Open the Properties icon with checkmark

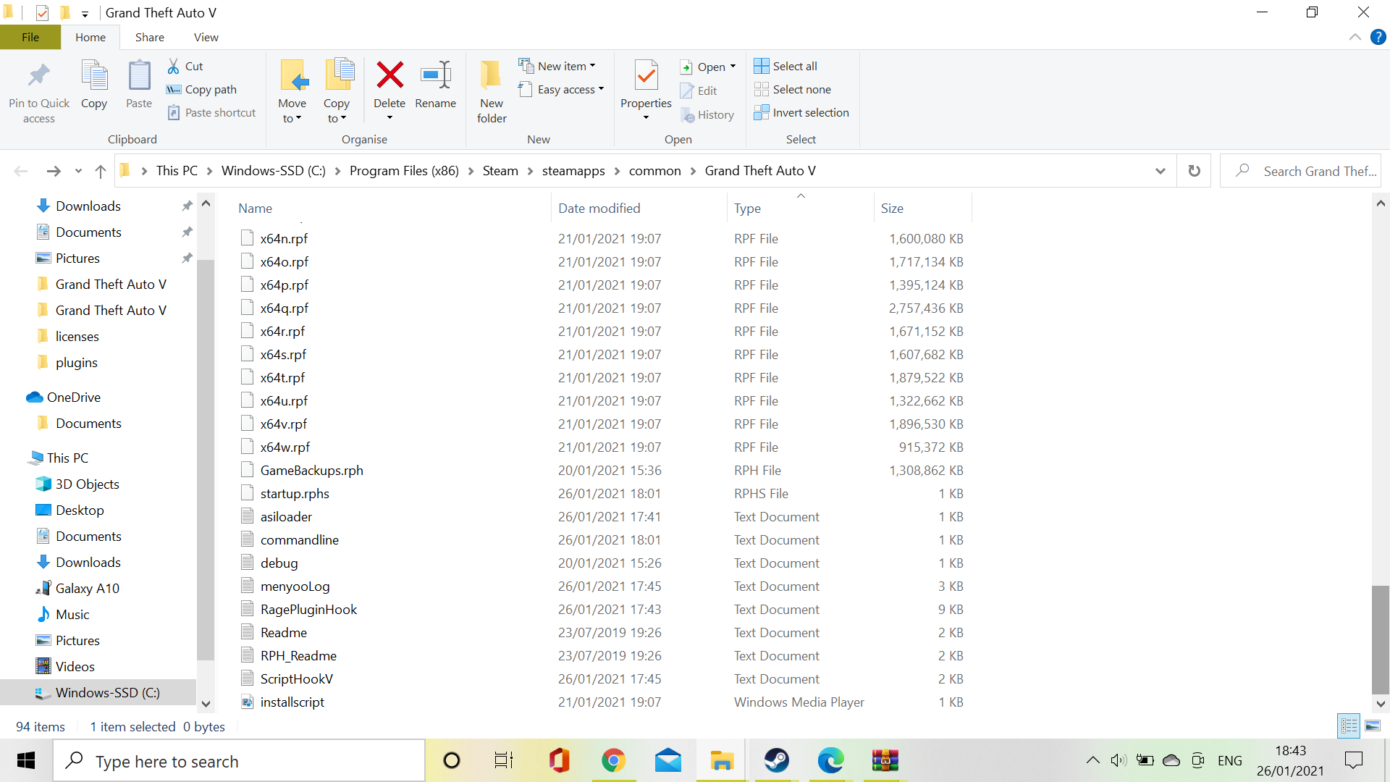646,75
